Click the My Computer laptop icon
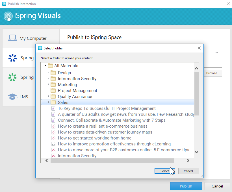Screen dimensions: 232x192 (12, 38)
